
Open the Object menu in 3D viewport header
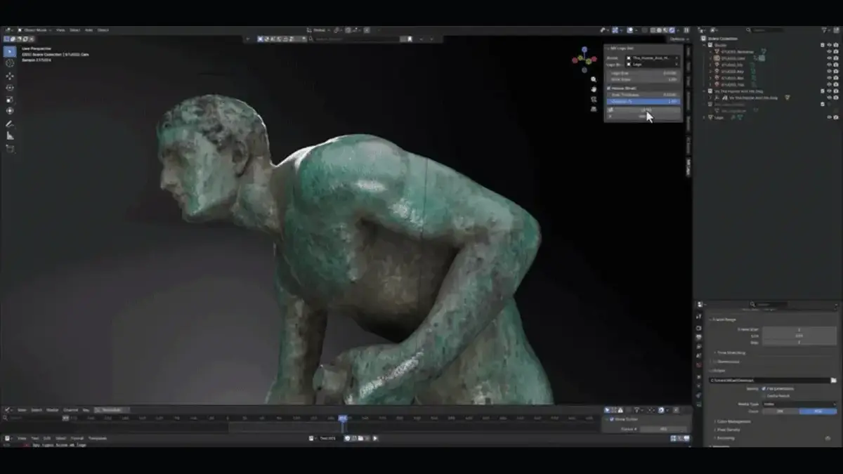click(103, 30)
